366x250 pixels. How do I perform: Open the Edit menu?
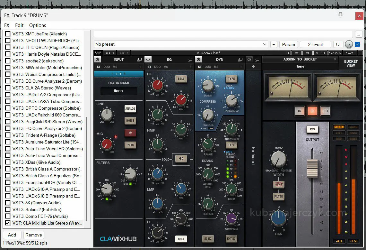[x=19, y=25]
